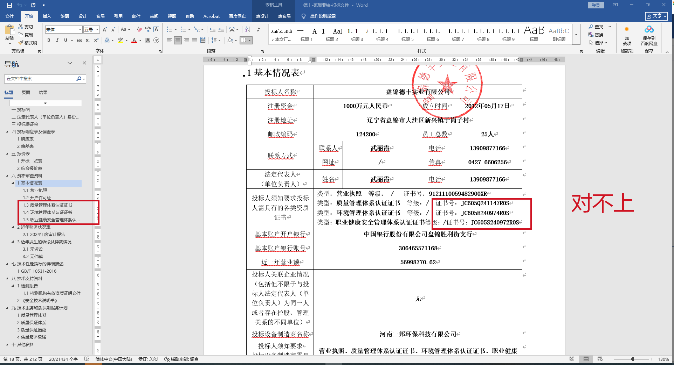Clear all formatting with the eraser icon

[139, 30]
